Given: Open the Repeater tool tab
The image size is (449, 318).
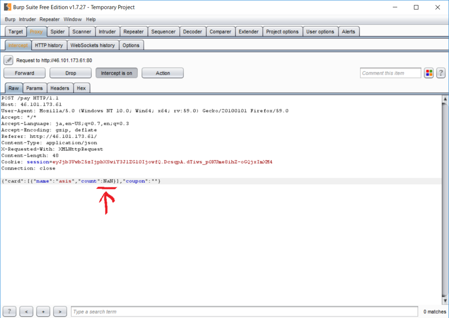Looking at the screenshot, I should click(133, 32).
